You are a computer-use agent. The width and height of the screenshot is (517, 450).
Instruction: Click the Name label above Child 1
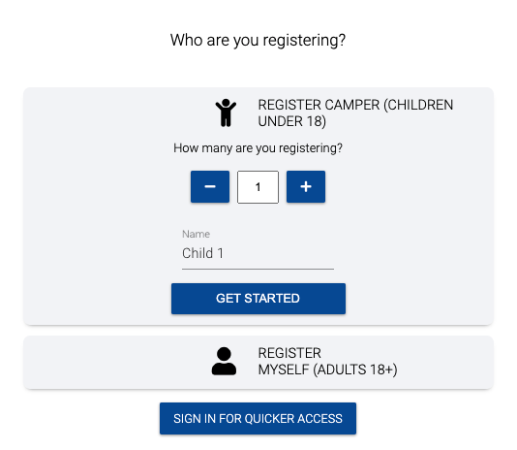coord(196,234)
